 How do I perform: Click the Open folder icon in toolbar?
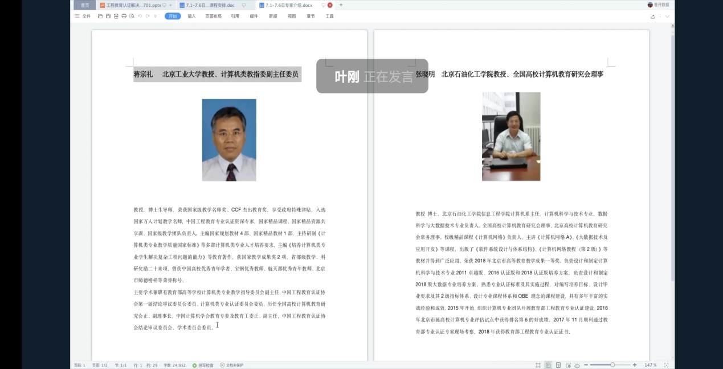[100, 17]
